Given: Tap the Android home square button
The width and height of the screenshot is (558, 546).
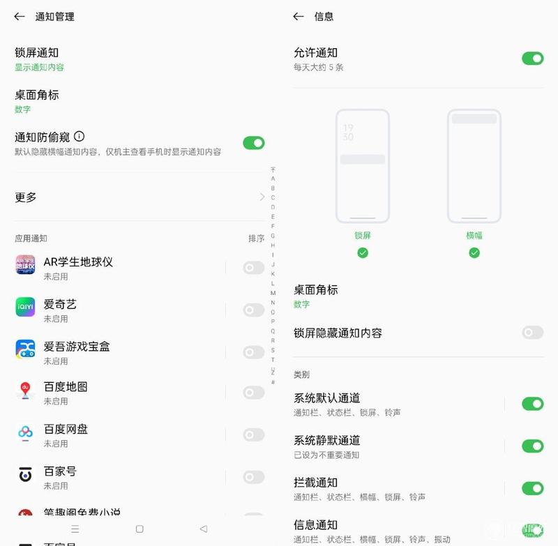Looking at the screenshot, I should click(x=139, y=529).
